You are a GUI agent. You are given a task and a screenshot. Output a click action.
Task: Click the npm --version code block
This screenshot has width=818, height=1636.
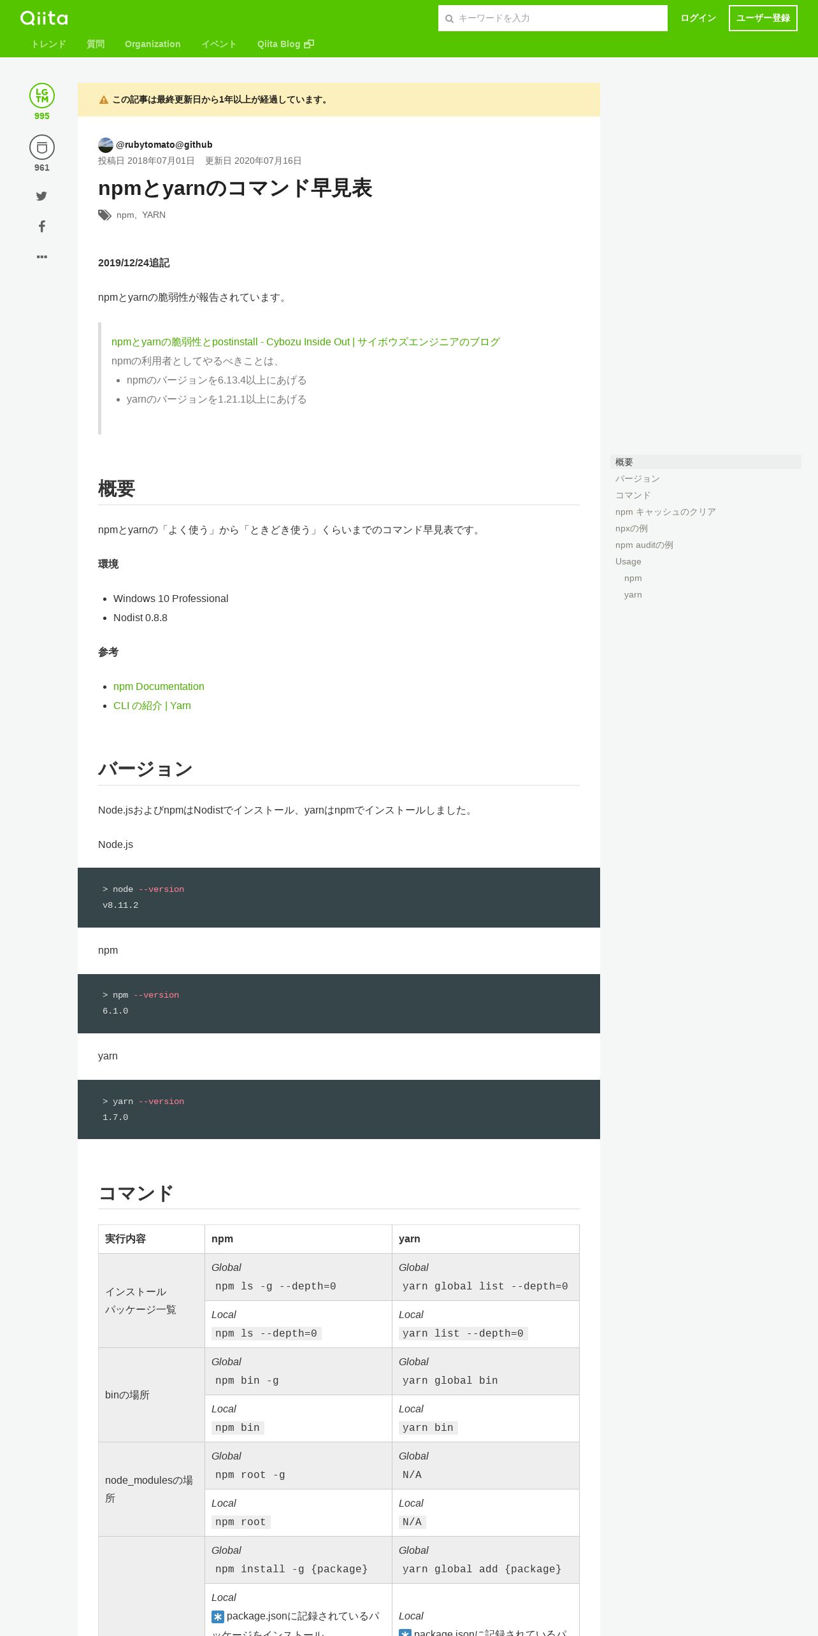pos(339,1003)
